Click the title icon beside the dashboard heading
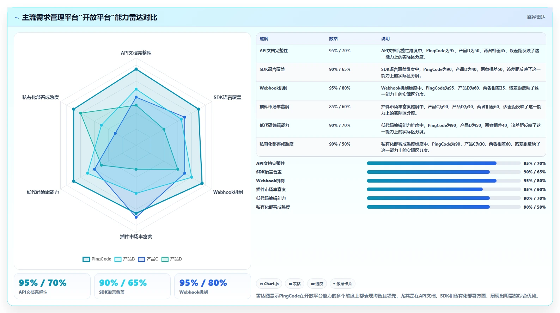This screenshot has width=560, height=313. [x=17, y=18]
